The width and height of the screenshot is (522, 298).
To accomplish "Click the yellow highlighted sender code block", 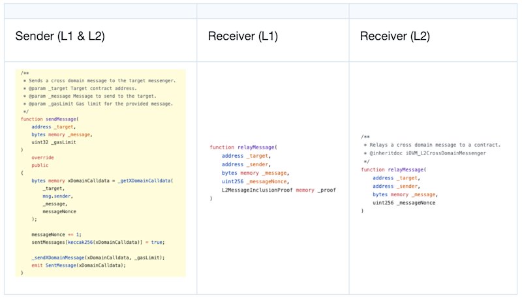I will point(100,173).
